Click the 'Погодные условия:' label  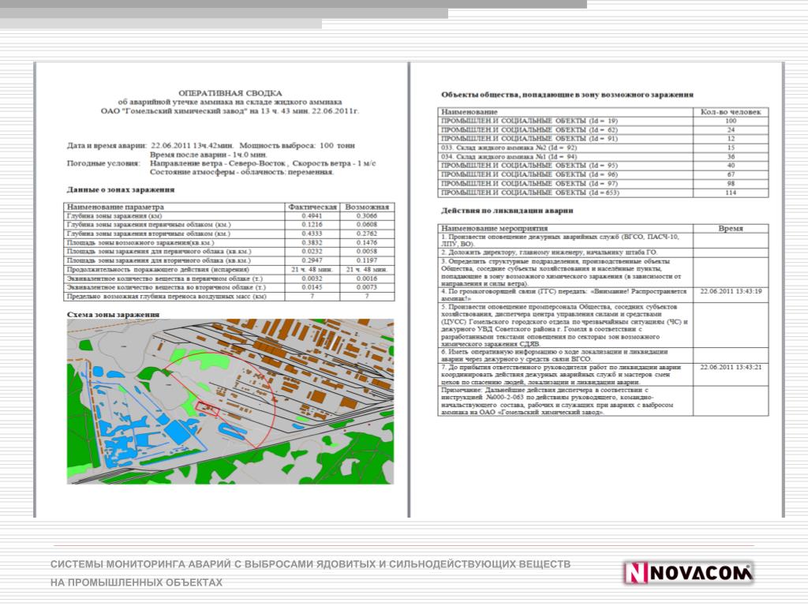(103, 163)
